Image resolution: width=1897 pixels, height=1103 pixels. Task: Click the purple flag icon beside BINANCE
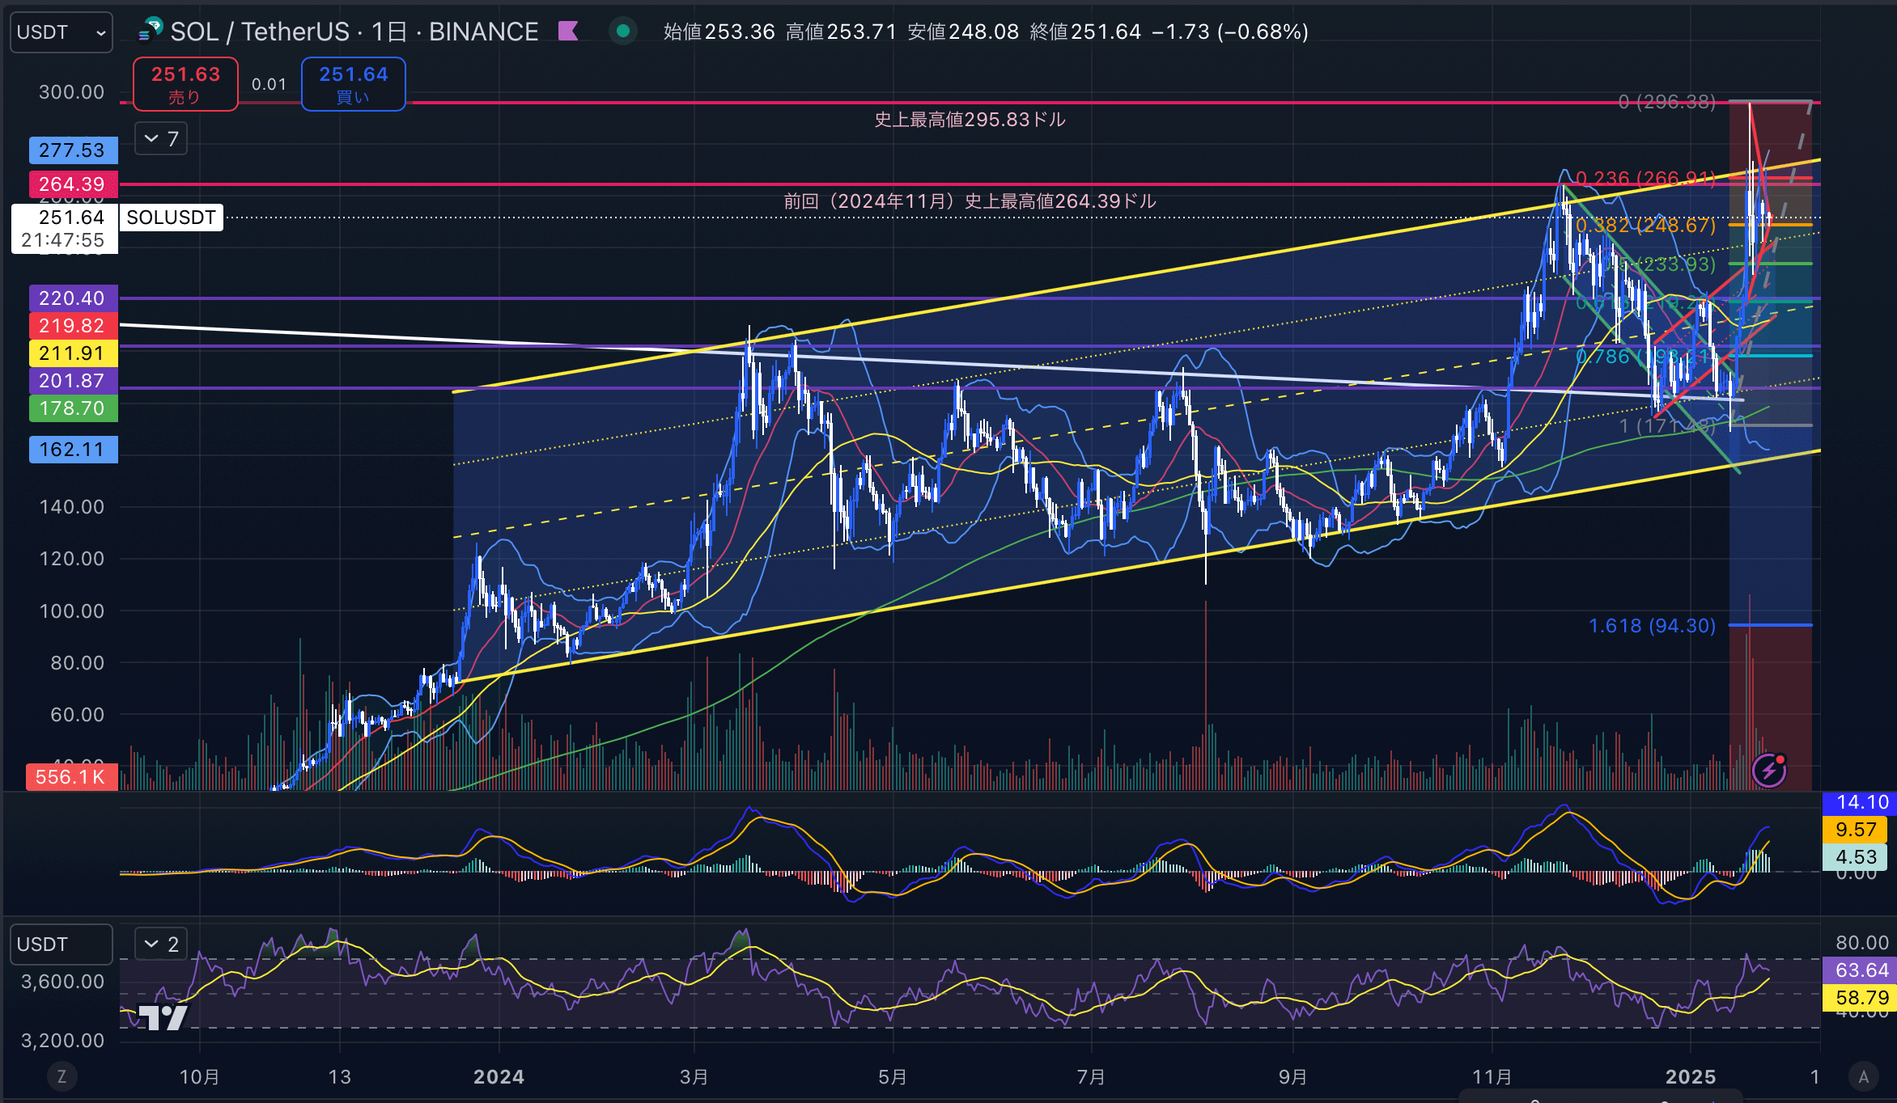coord(568,32)
